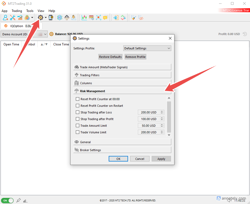Screen dimensions: 250x204
Task: Click the hand stop chart icon
Action: [x=74, y=18]
